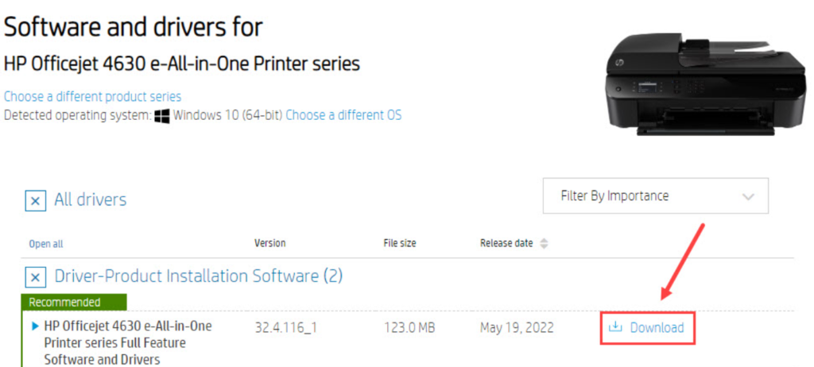This screenshot has height=367, width=814.
Task: Click the Version column header
Action: pos(269,243)
